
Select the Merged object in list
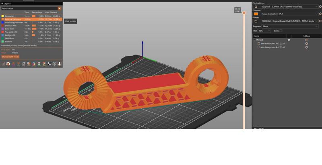coord(259,40)
